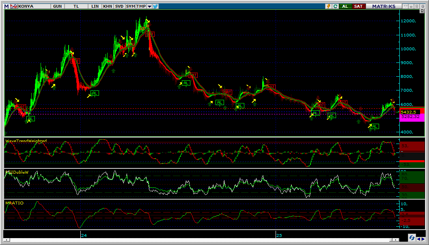Click the SVD toolbar item

pos(119,6)
